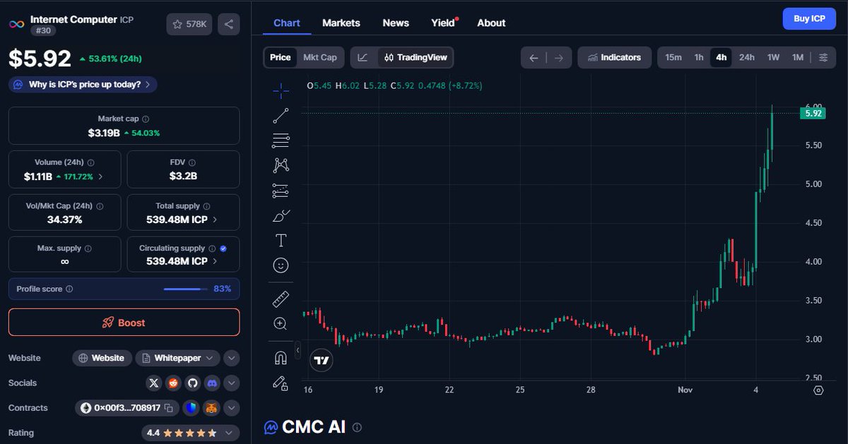848x444 pixels.
Task: Show Profile score info tooltip
Action: coord(69,289)
